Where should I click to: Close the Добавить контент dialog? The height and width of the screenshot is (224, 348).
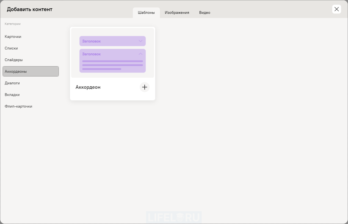click(x=336, y=9)
